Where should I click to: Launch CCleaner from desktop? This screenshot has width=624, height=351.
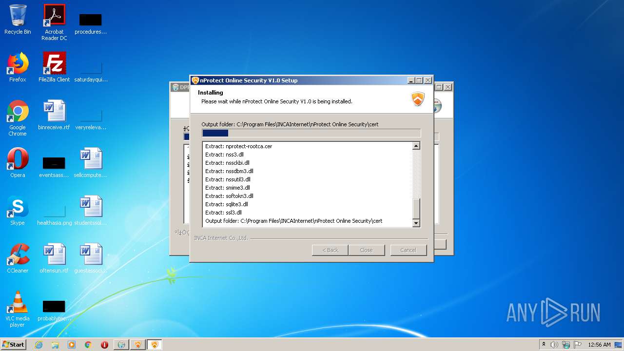18,258
